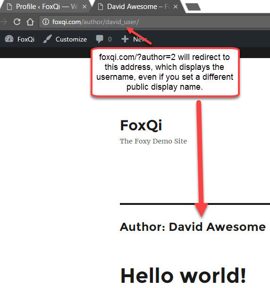Click the plus New icon in admin bar

coord(125,39)
